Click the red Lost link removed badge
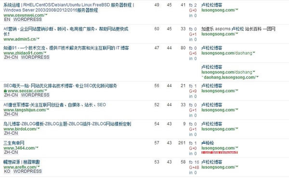This screenshot has width=289, height=178. (x=220, y=153)
